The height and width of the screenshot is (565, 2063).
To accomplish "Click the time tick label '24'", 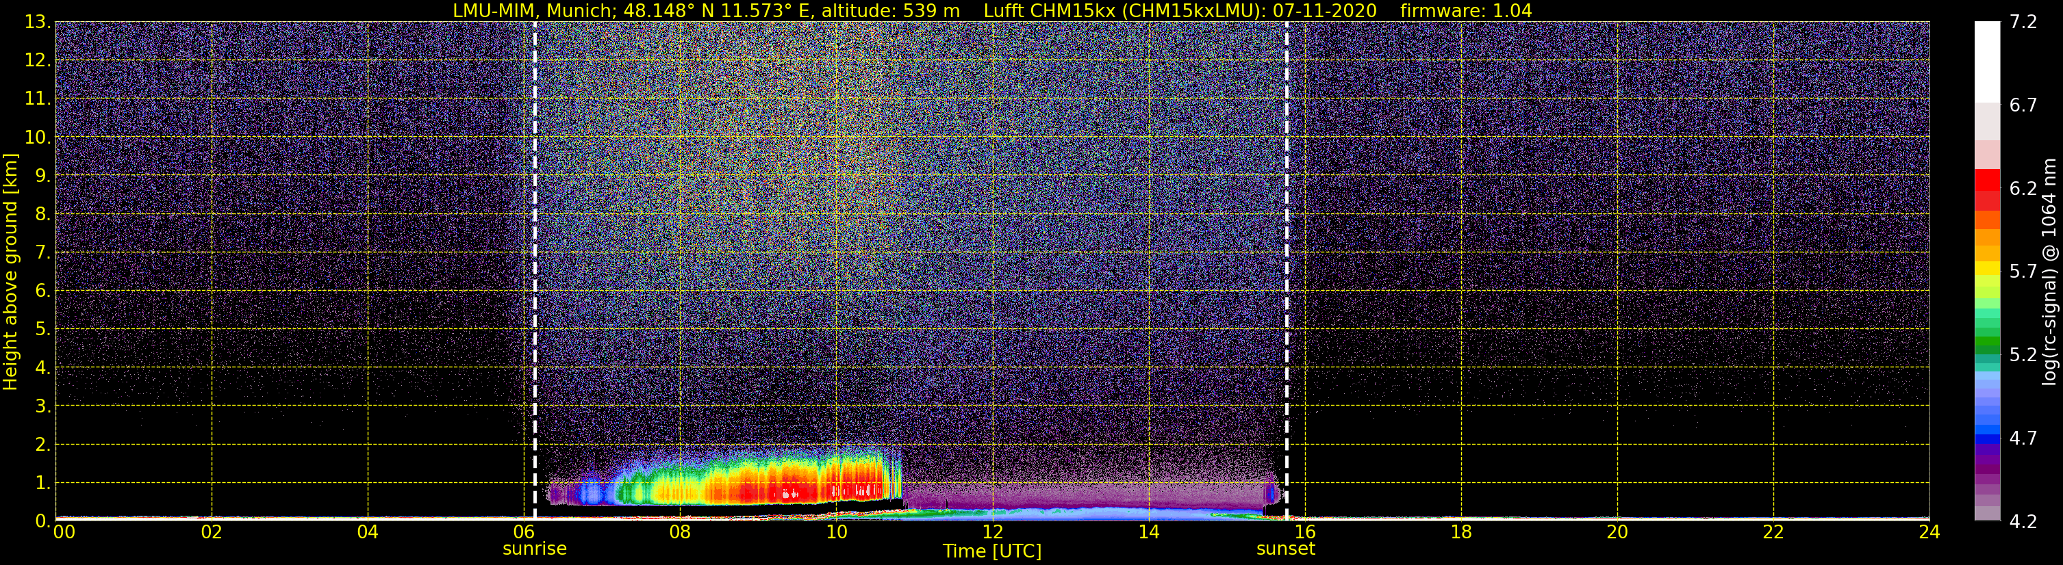I will tap(1929, 532).
